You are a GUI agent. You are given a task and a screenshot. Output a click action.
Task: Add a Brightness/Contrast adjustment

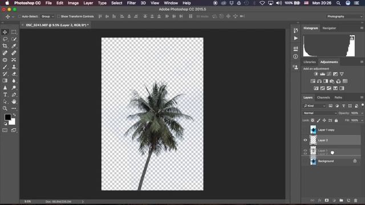(316, 74)
